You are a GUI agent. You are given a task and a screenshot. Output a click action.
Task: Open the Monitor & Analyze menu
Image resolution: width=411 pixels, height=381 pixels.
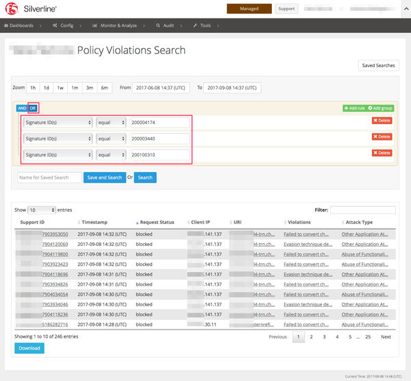tap(118, 25)
